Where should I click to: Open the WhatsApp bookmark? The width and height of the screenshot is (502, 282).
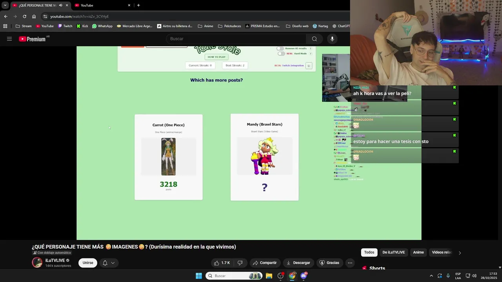point(102,26)
